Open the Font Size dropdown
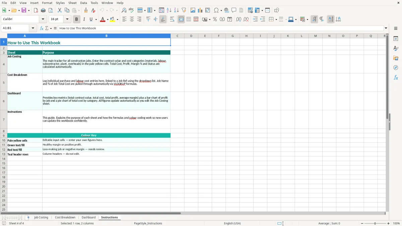Image resolution: width=402 pixels, height=226 pixels. click(67, 19)
